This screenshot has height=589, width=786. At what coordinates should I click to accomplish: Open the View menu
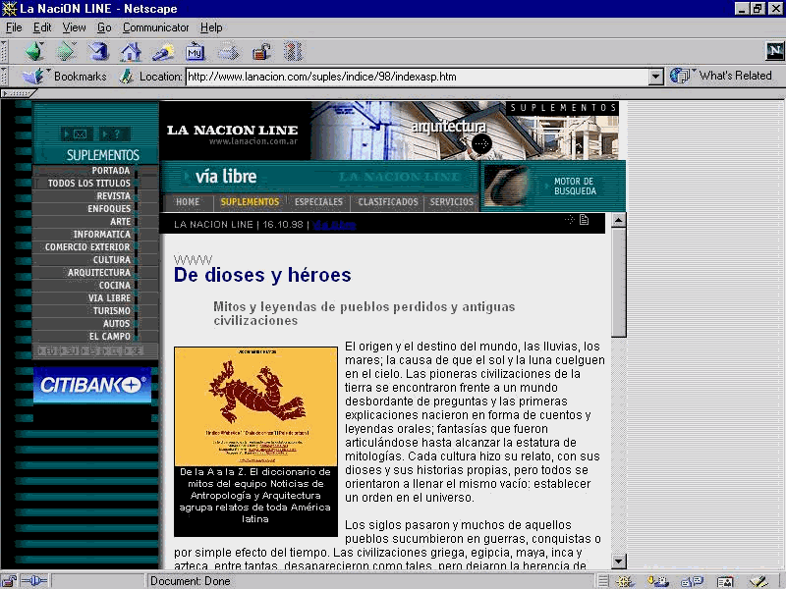pyautogui.click(x=74, y=27)
